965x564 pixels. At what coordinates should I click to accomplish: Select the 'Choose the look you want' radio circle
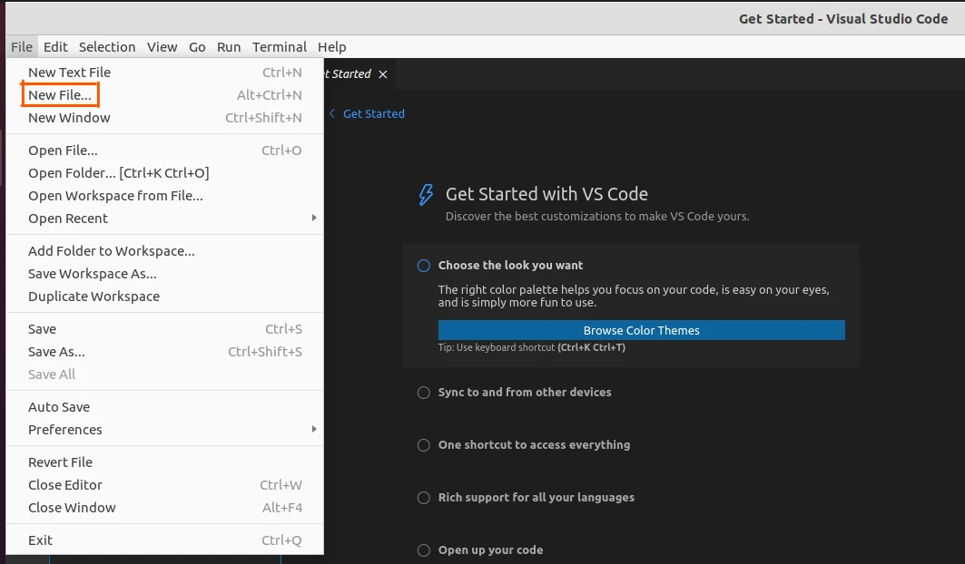tap(423, 265)
